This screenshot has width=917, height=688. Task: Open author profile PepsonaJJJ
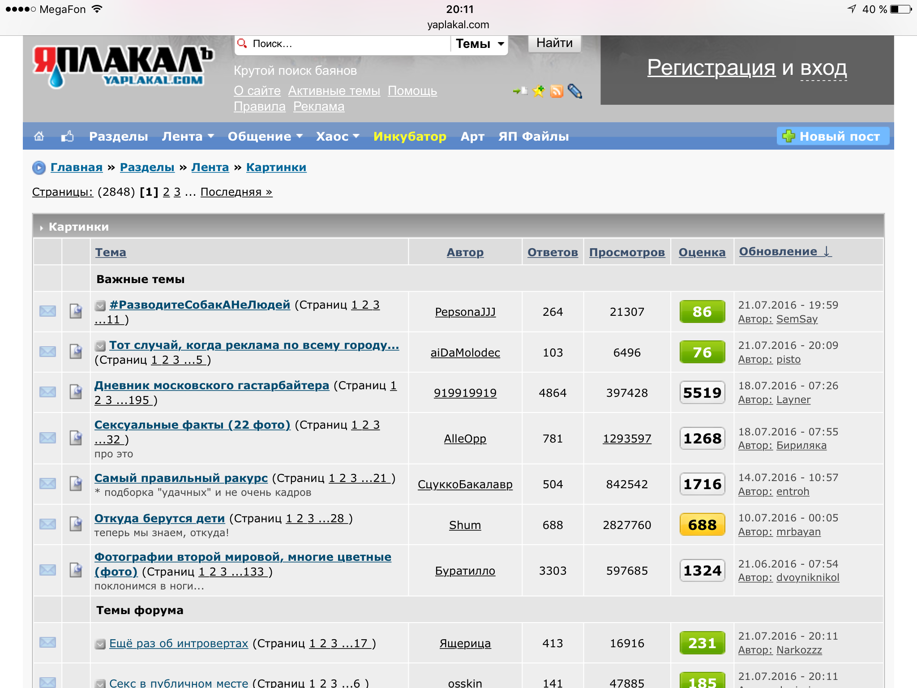coord(465,312)
